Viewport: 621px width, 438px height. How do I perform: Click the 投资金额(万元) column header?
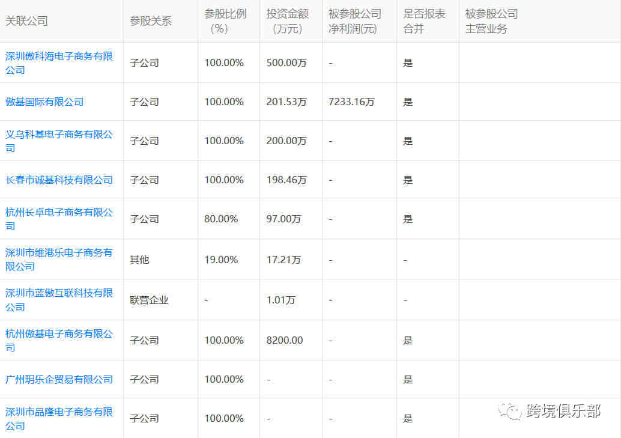[x=287, y=21]
